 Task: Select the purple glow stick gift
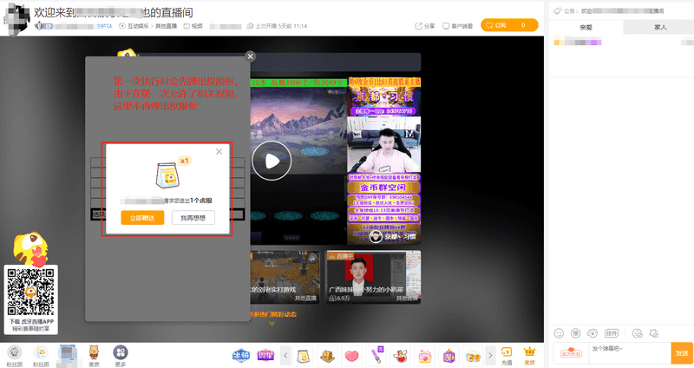376,356
